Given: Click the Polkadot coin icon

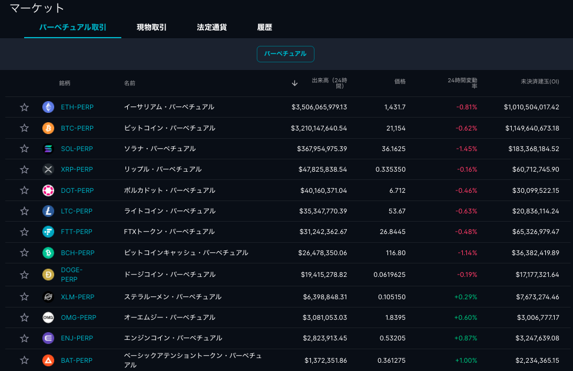Looking at the screenshot, I should [48, 190].
